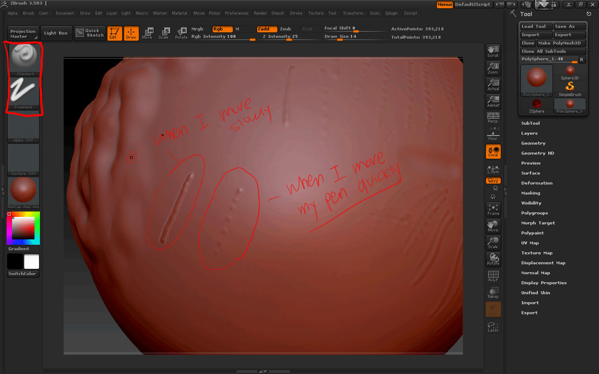
Task: Select the Standard brush
Action: pos(23,58)
